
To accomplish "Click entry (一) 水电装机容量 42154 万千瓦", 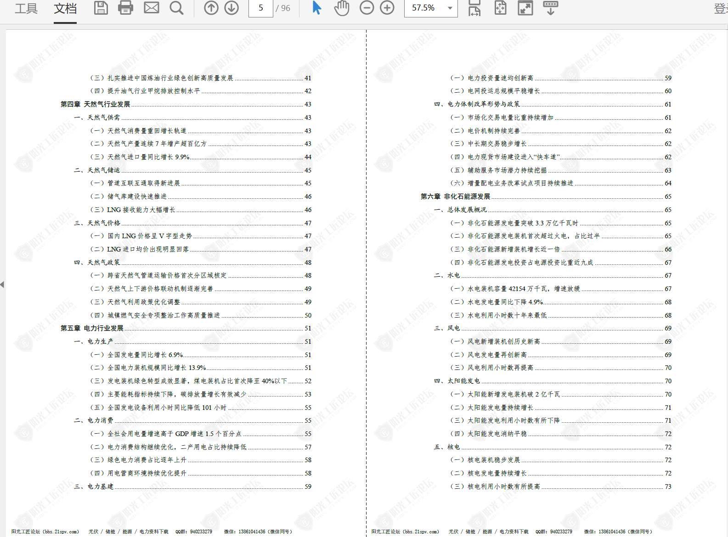I will point(561,289).
